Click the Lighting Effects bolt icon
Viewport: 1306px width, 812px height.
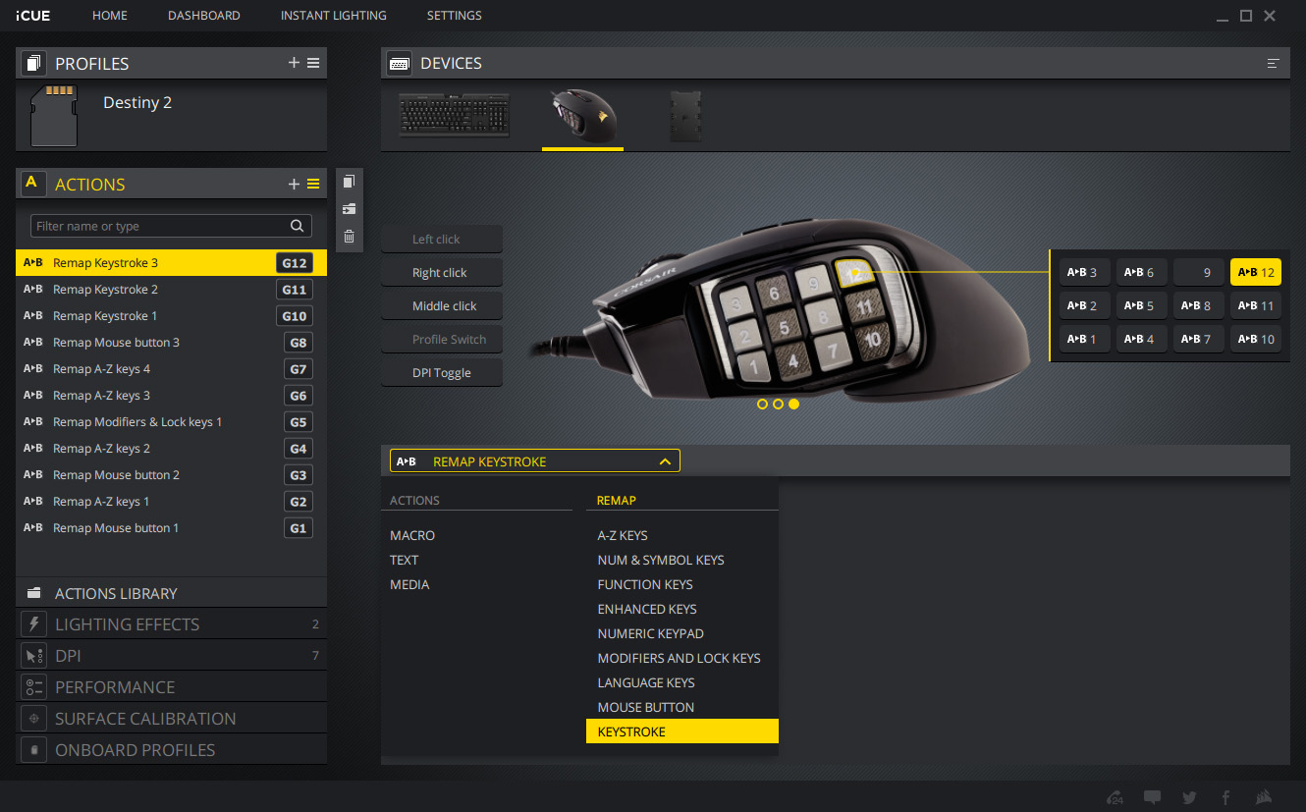[x=34, y=624]
